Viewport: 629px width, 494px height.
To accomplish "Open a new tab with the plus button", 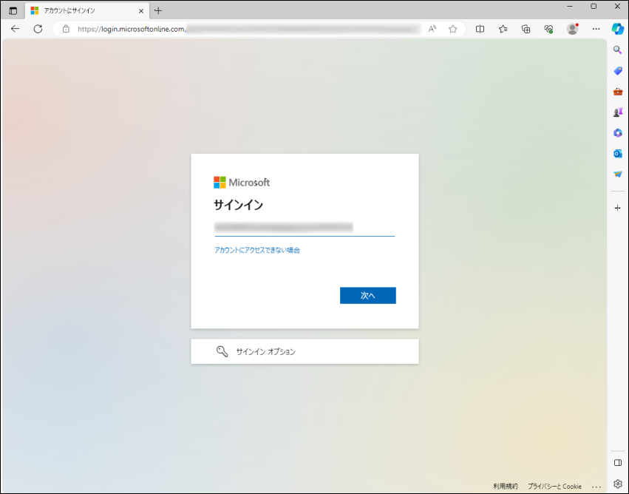I will coord(157,10).
